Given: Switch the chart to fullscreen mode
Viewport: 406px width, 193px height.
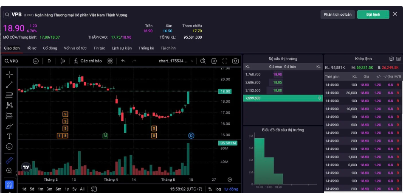Looking at the screenshot, I should pyautogui.click(x=225, y=61).
